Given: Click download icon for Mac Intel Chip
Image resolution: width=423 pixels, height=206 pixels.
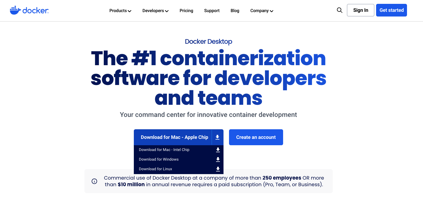Looking at the screenshot, I should click(218, 150).
